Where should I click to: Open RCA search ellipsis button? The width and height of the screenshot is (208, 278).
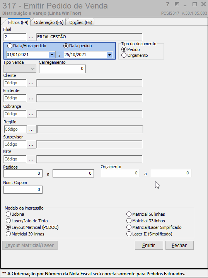tap(31, 159)
